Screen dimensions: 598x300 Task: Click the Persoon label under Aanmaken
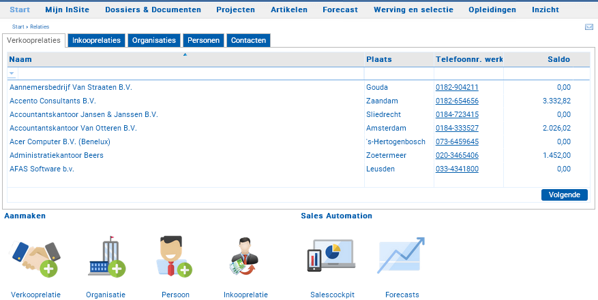(175, 295)
